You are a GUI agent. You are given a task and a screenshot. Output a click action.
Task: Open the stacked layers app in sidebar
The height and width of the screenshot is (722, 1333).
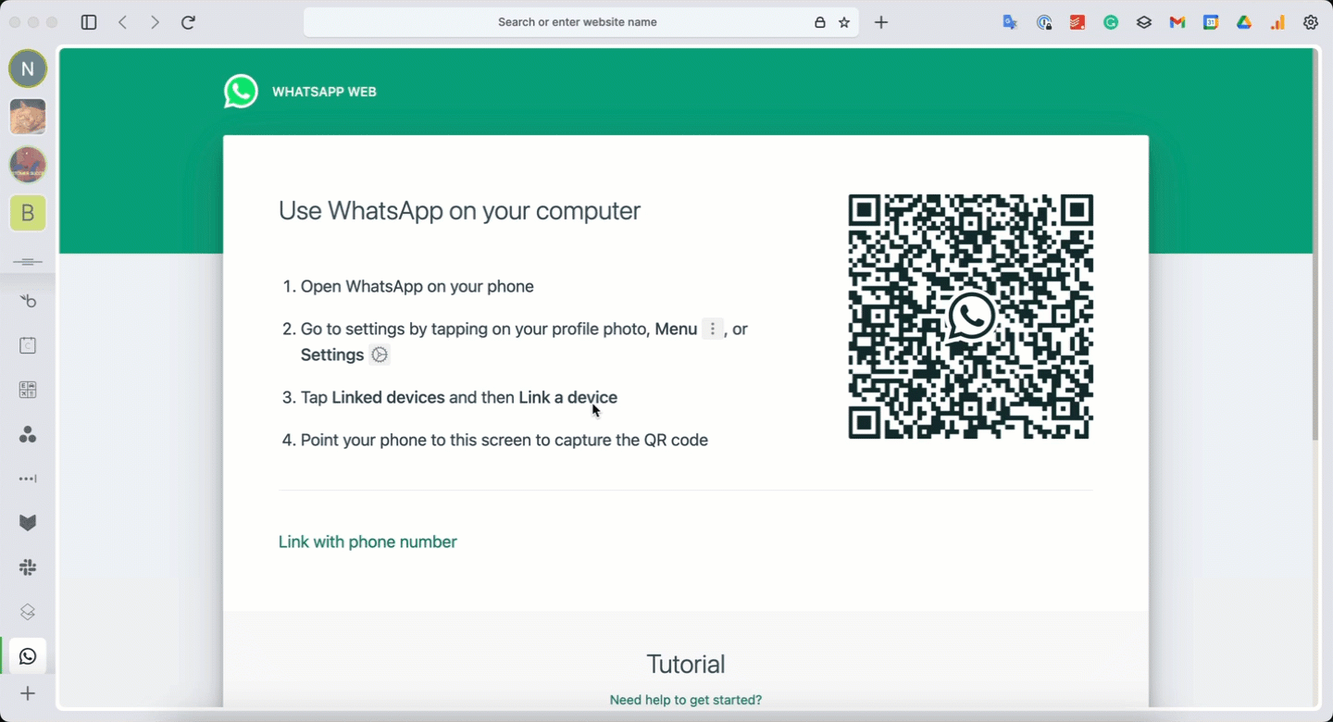click(x=28, y=612)
